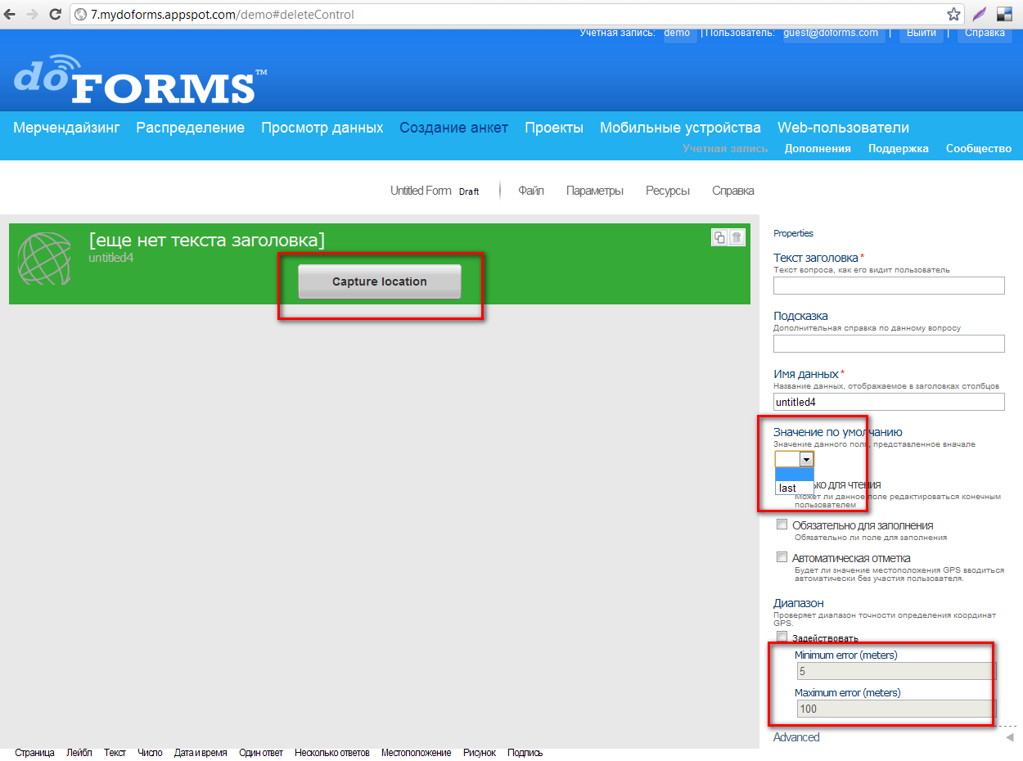Open the Файл menu

click(x=531, y=191)
